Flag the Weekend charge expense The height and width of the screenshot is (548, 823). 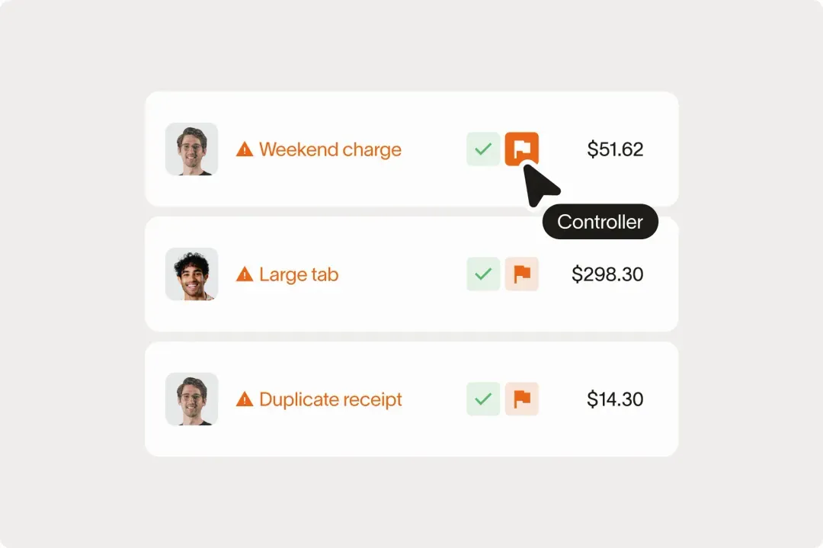522,149
